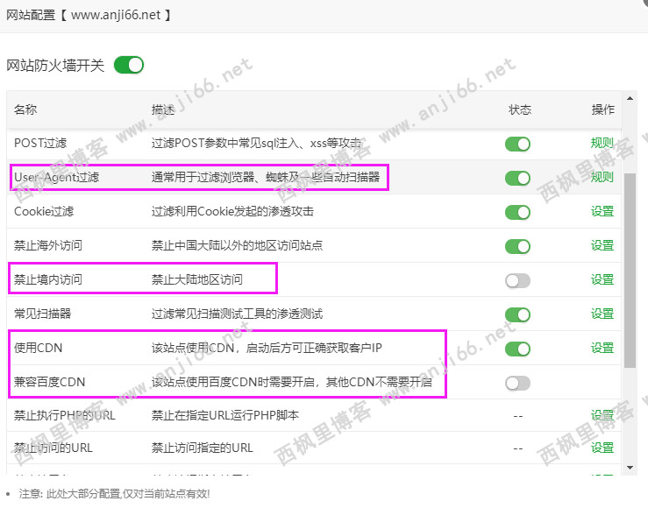Enable the 禁止境内访问 switch
The height and width of the screenshot is (515, 648).
(517, 280)
